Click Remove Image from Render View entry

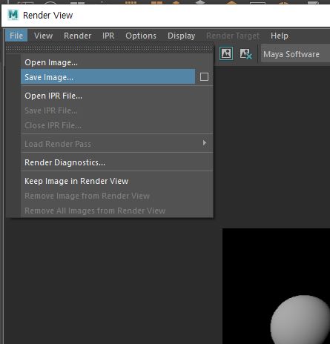tap(116, 196)
